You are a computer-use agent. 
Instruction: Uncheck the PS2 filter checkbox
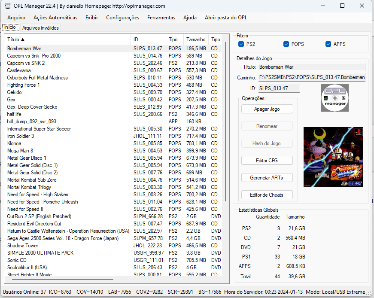coord(241,44)
